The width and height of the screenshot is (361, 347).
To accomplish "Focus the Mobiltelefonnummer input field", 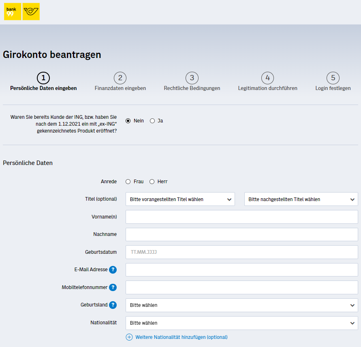I will pyautogui.click(x=242, y=287).
